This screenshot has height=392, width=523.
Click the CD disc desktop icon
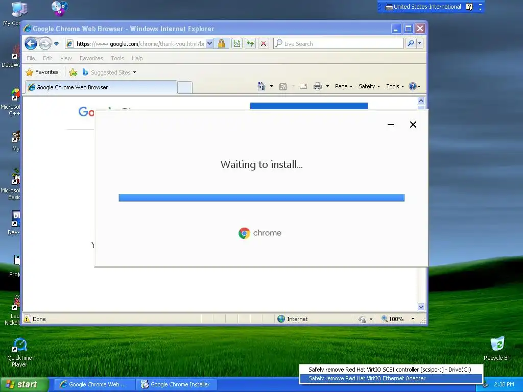pyautogui.click(x=60, y=8)
